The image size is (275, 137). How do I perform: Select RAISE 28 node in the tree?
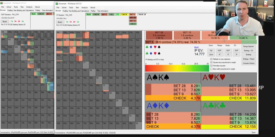[x=142, y=14]
